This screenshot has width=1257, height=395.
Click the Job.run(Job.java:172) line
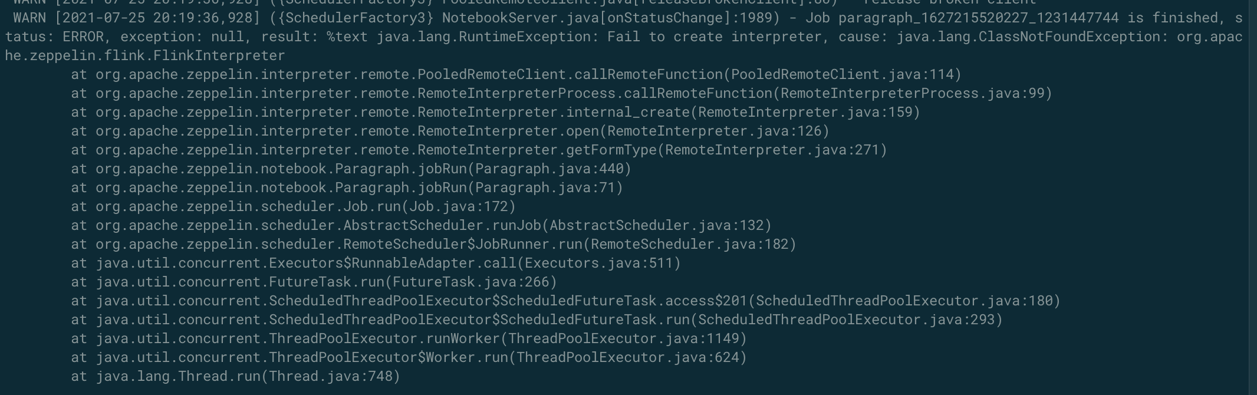(x=294, y=207)
